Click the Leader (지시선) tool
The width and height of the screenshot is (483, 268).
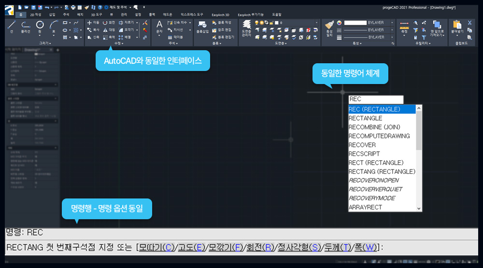175,30
